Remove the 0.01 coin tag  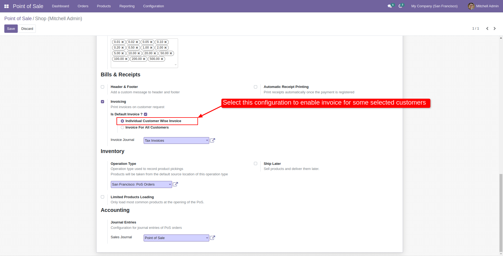tap(123, 42)
